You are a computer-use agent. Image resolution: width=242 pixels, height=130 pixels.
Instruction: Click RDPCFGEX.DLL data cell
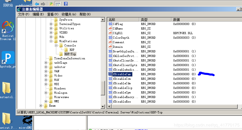tap(183, 33)
